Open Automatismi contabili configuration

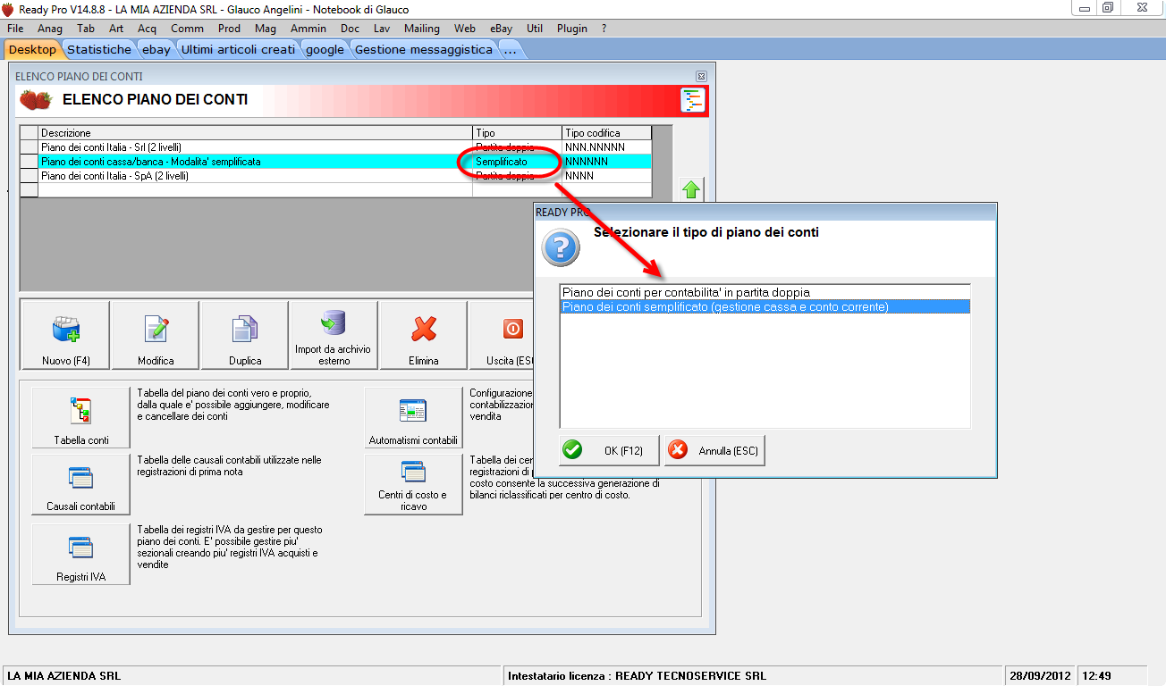coord(413,417)
